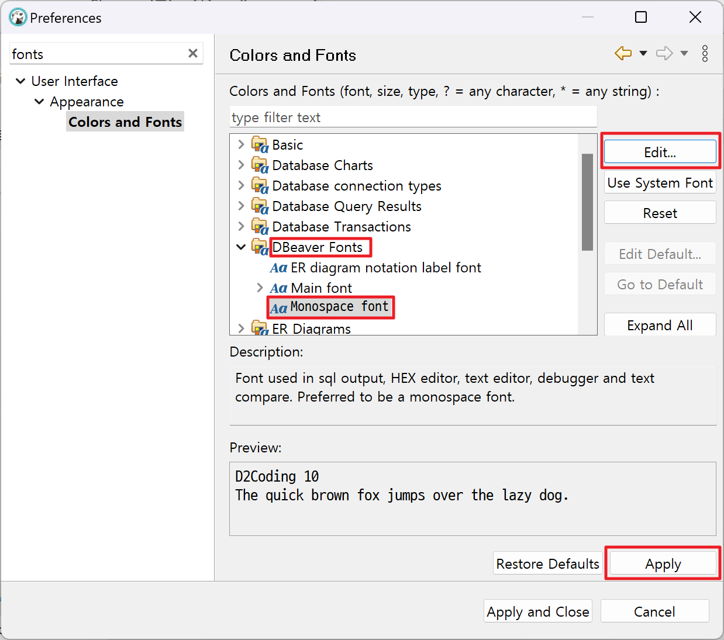Screen dimensions: 724x640
Task: Open the three-dot view menu
Action: 705,53
